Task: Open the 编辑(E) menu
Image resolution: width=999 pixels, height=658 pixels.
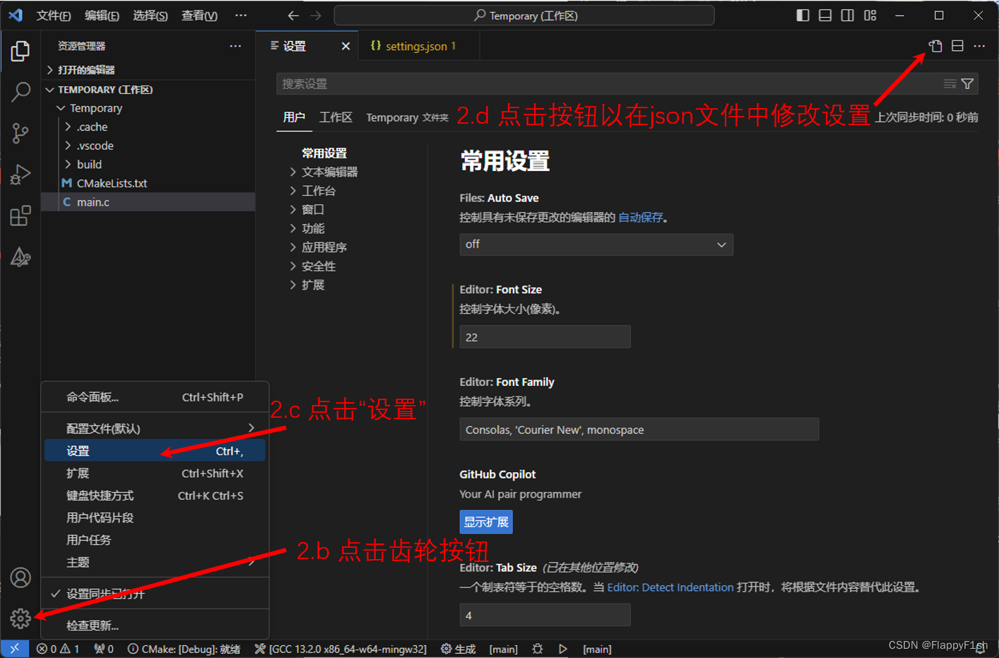Action: [x=102, y=16]
